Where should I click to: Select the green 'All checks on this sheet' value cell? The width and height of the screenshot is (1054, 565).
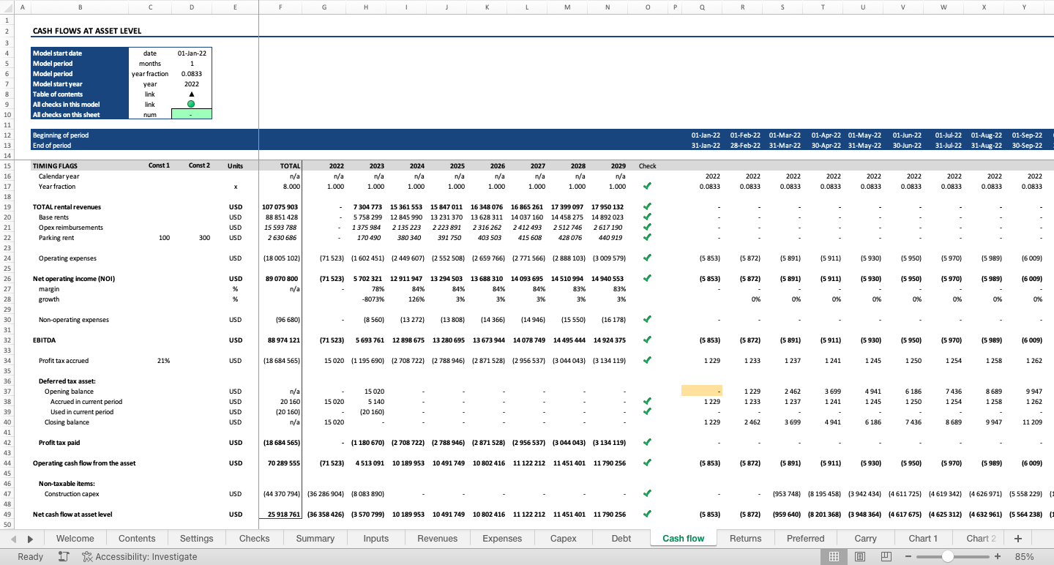[x=192, y=115]
